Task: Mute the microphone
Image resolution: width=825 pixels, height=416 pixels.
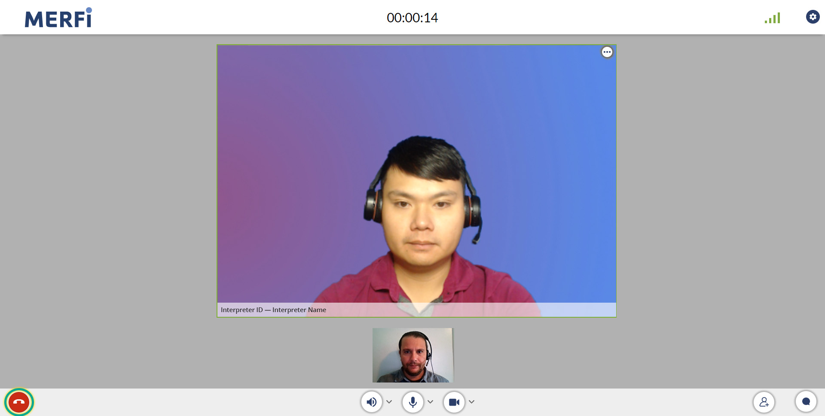Action: click(x=412, y=402)
